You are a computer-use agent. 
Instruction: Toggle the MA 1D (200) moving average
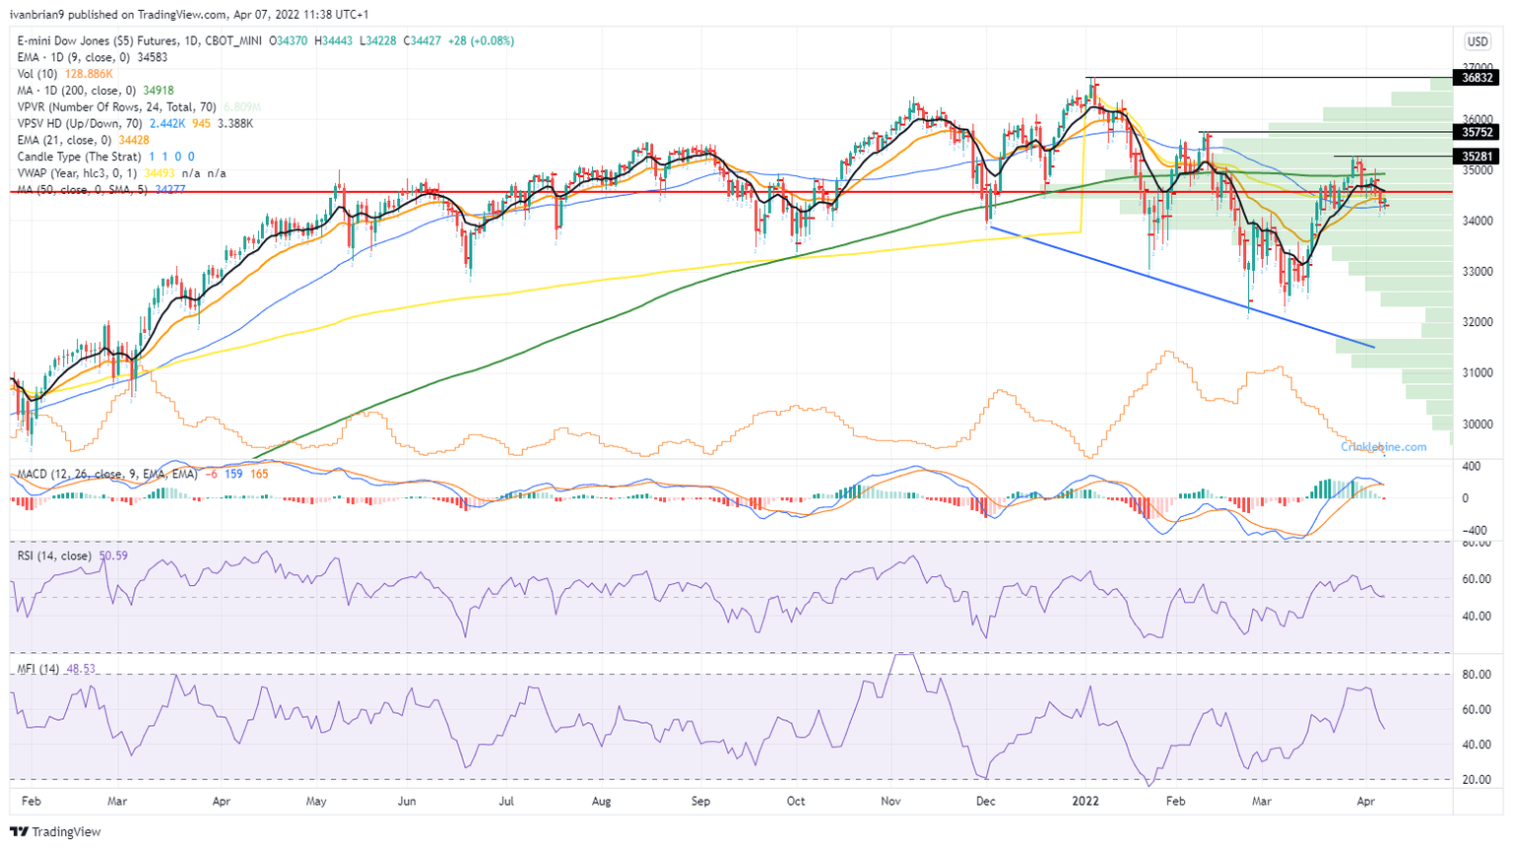[59, 91]
